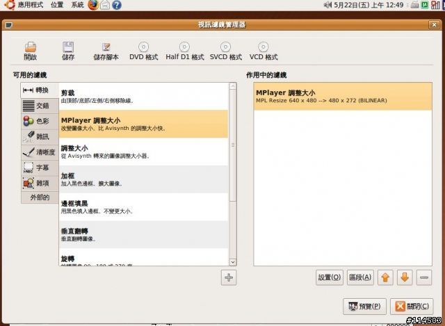The image size is (445, 326).
Task: Select the 交錯 interlacing filter category
Action: (x=40, y=106)
